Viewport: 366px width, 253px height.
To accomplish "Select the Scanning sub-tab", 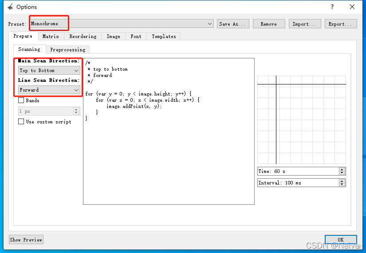I will coord(29,49).
